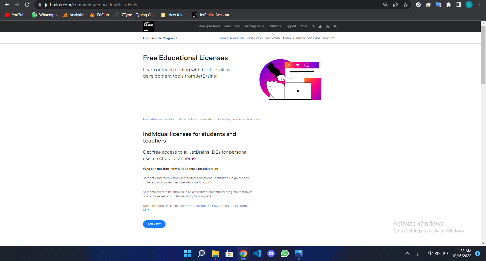Switch to For training courses and bootcamps tab
The image size is (486, 261).
click(x=239, y=119)
